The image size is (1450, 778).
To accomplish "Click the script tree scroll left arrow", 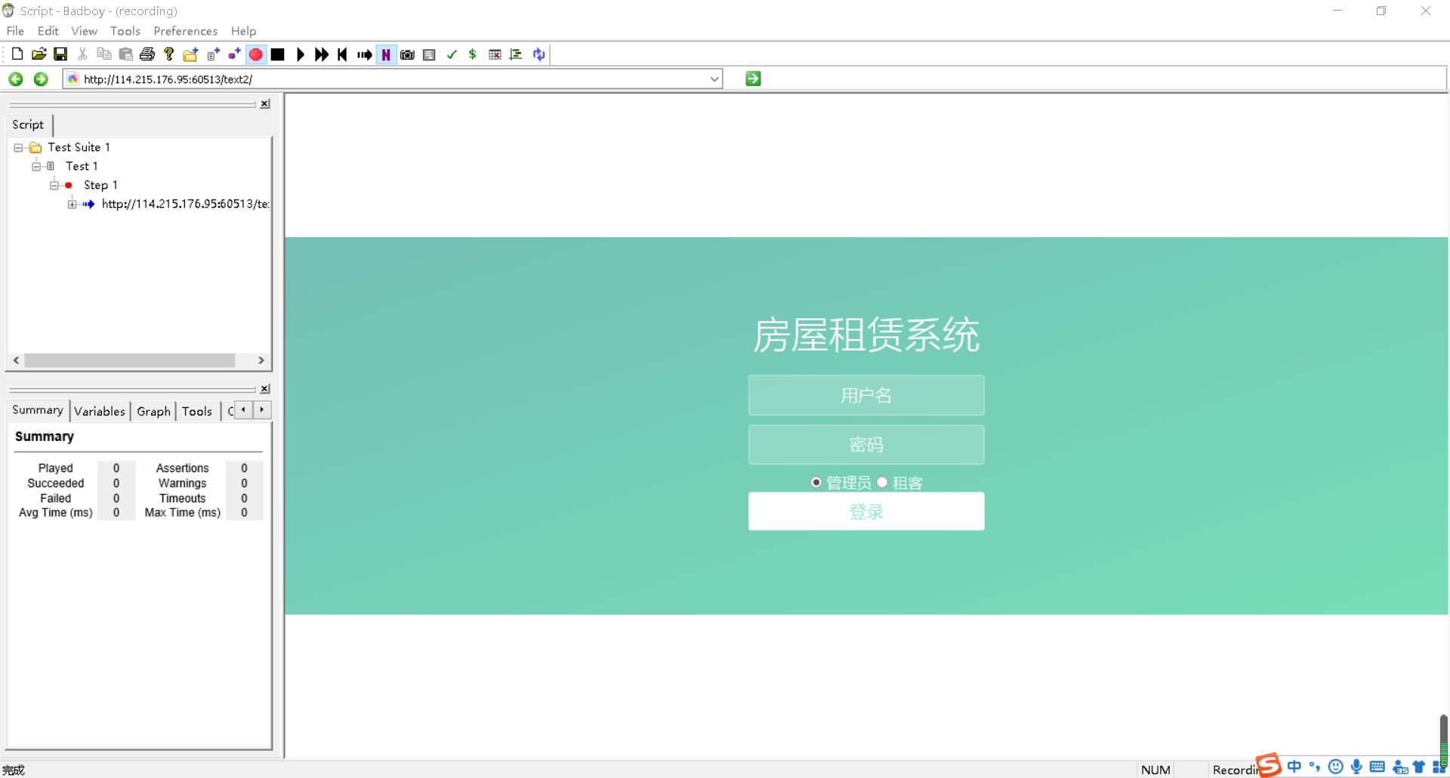I will click(16, 360).
